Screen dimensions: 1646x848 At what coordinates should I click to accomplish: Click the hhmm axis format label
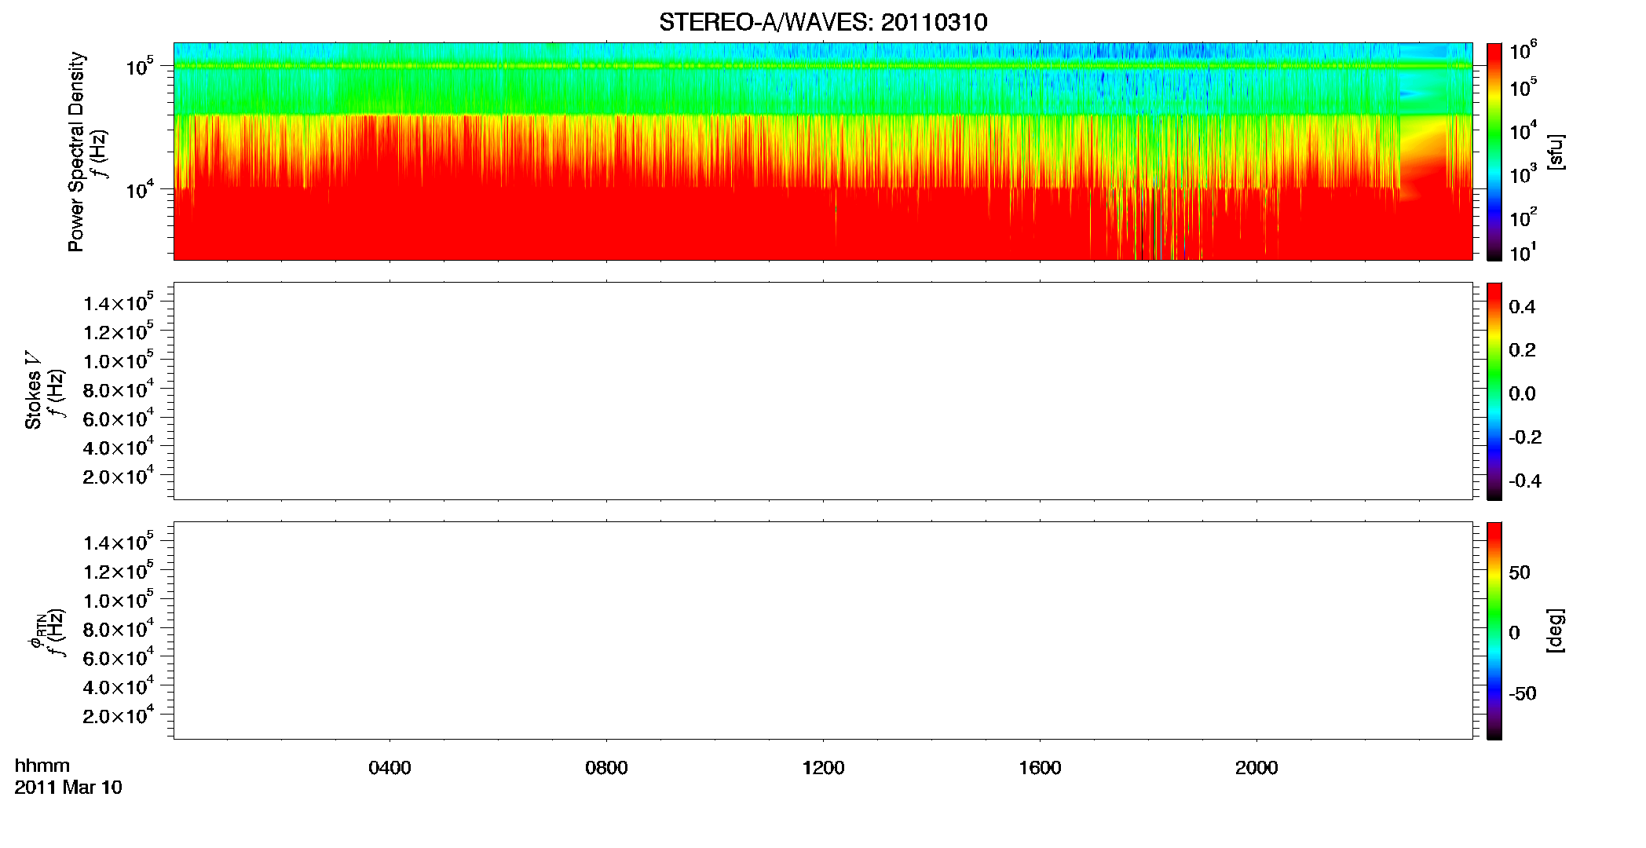(x=42, y=766)
